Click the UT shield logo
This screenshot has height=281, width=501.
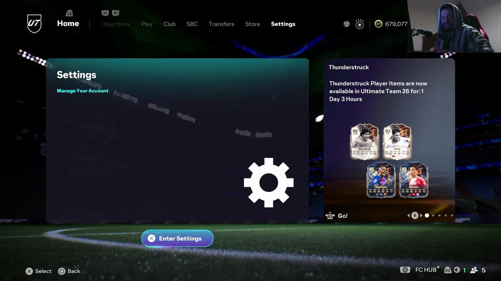[34, 24]
